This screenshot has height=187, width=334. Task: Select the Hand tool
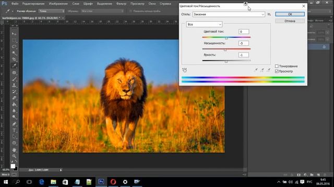click(14, 150)
